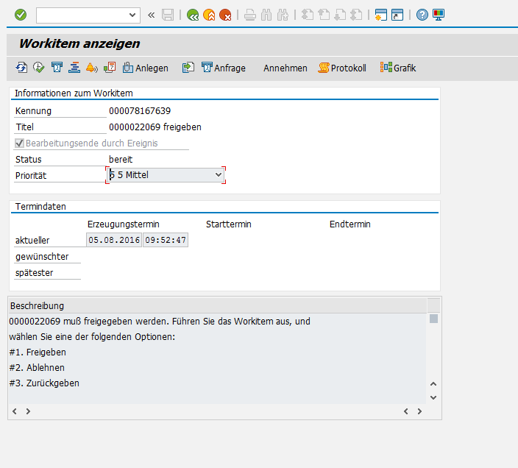Click the Erzeugungstermin date field

[x=113, y=240]
